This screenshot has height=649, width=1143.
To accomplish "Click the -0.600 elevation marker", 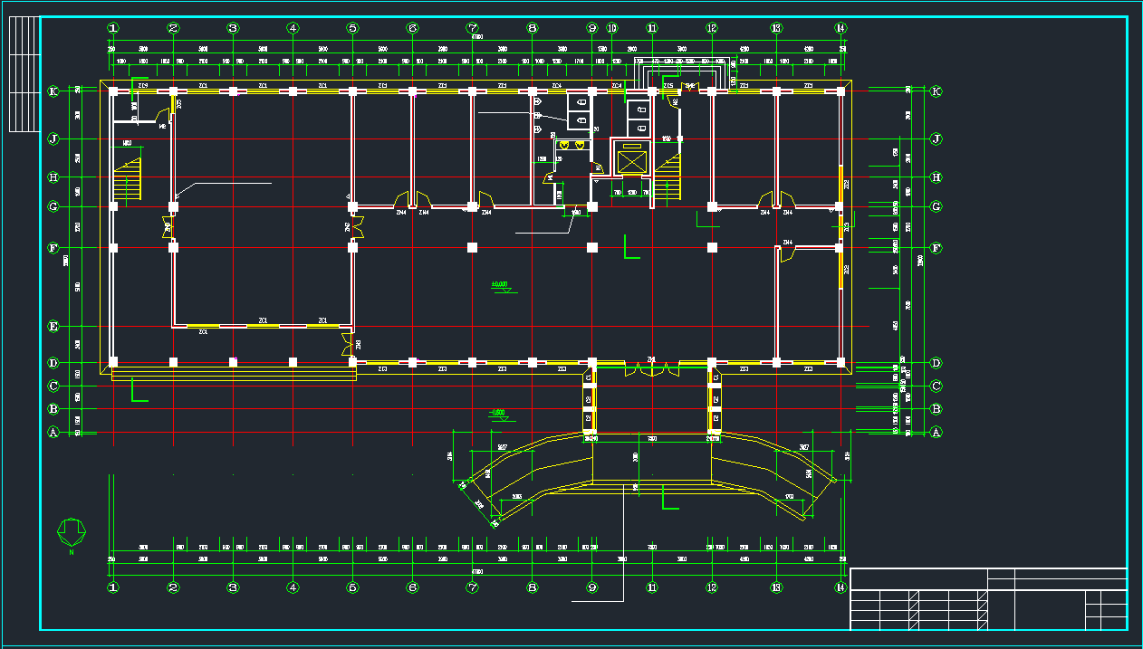I will click(498, 415).
